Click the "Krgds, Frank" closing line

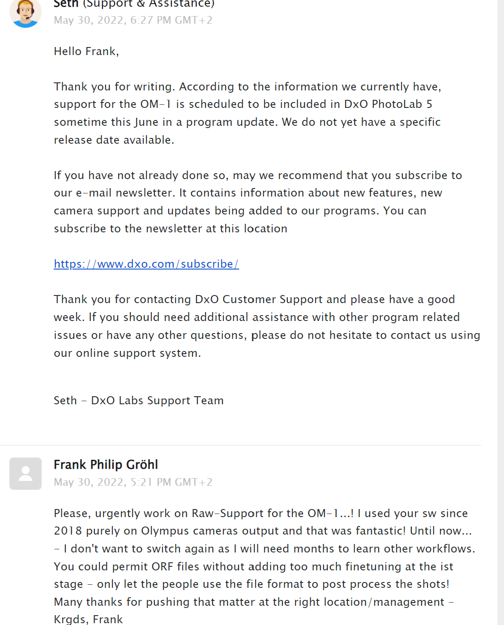(88, 620)
